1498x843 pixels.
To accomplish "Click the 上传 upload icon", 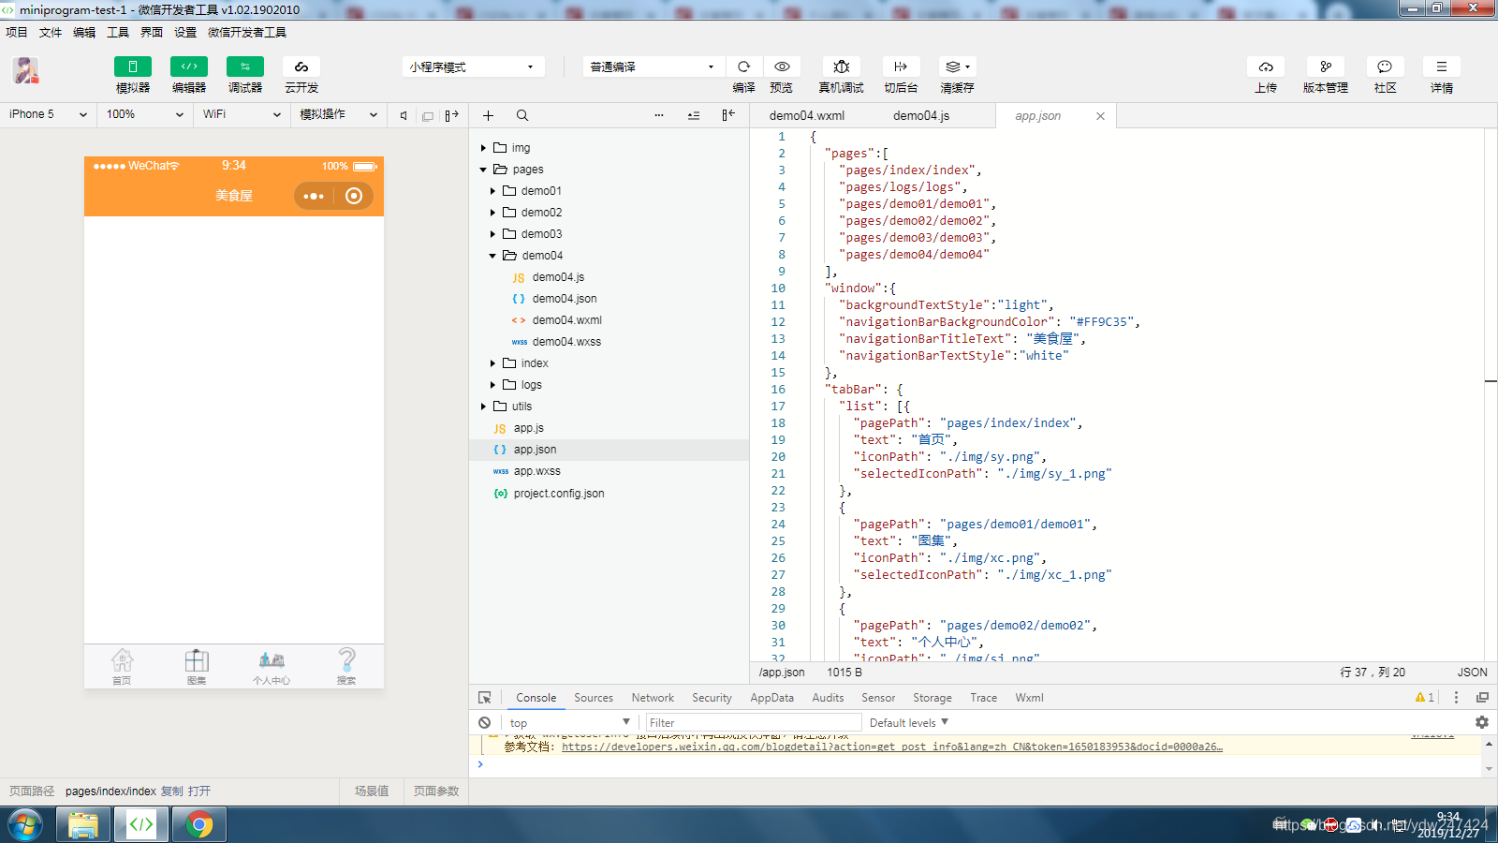I will [x=1266, y=67].
